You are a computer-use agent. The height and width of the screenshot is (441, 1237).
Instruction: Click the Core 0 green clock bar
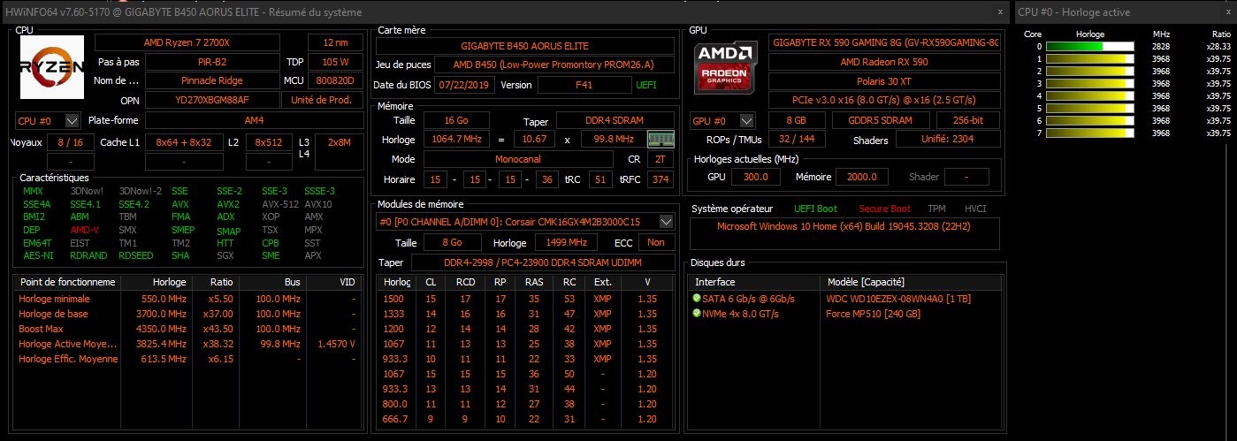pyautogui.click(x=1091, y=46)
